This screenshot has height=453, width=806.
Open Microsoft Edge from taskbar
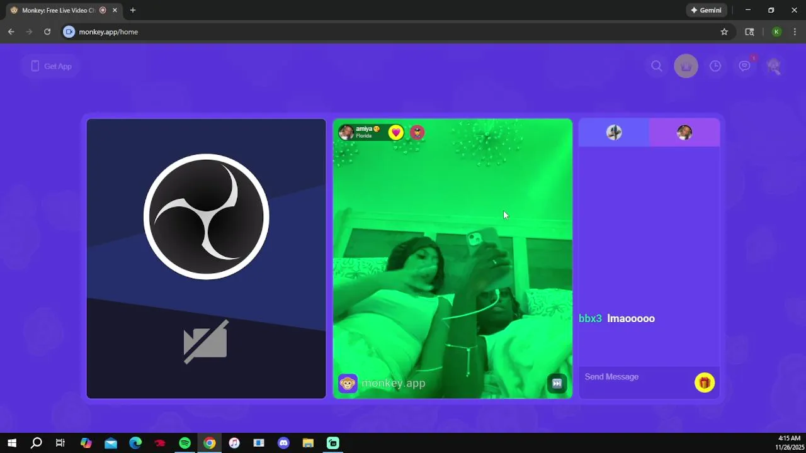[x=135, y=443]
